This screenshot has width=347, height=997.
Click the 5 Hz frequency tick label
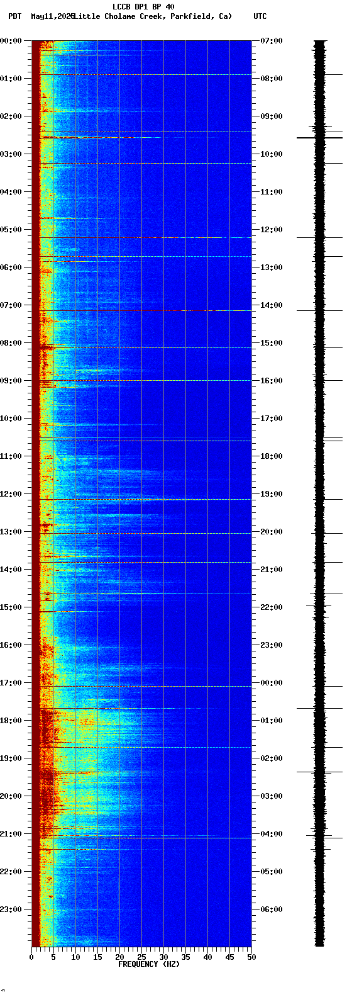(53, 957)
